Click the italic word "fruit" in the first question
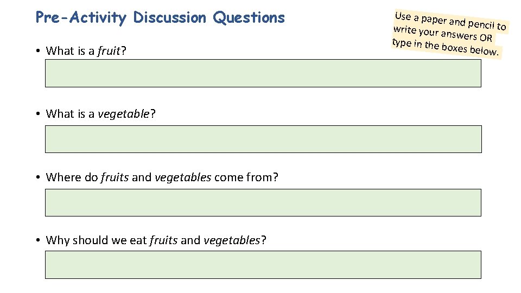The height and width of the screenshot is (293, 521). pyautogui.click(x=109, y=51)
